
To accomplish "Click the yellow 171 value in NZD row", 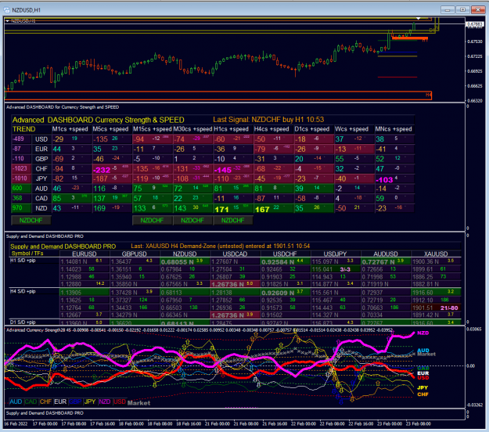I will click(x=221, y=209).
